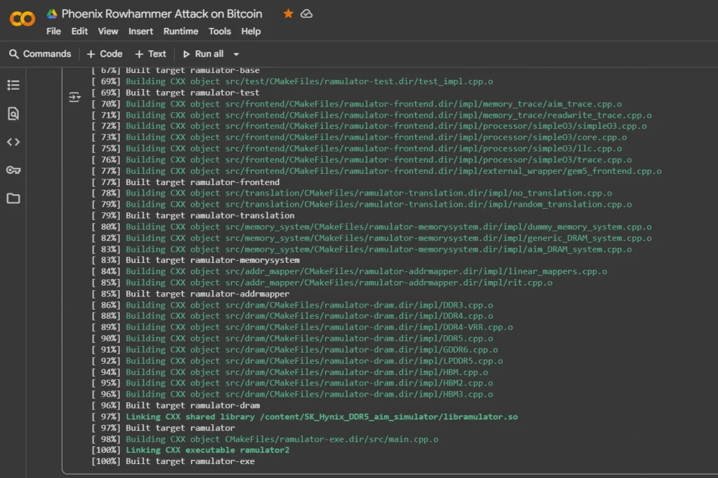Image resolution: width=718 pixels, height=478 pixels.
Task: Click the 'Built target ramulator-frontend' output line
Action: coord(185,182)
